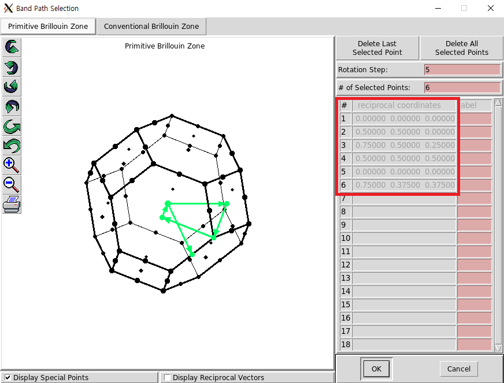Screen dimensions: 504x383
Task: Click the Rotation Step input field
Action: 462,70
